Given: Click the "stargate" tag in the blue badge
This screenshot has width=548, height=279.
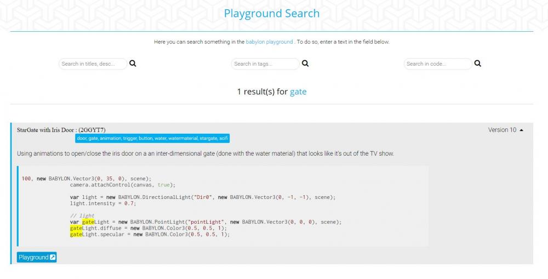Looking at the screenshot, I should click(208, 138).
